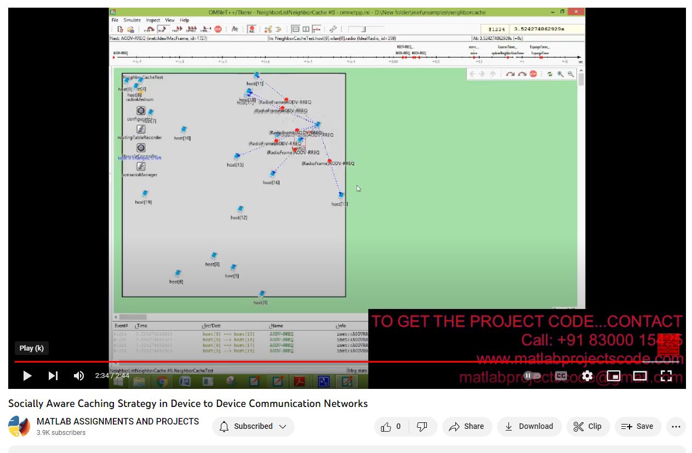Download the video
692x453 pixels.
pyautogui.click(x=529, y=427)
